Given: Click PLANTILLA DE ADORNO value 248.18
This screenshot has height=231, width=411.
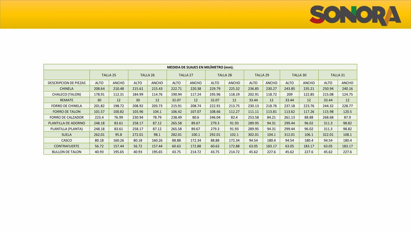Looking at the screenshot, I should coord(99,123).
